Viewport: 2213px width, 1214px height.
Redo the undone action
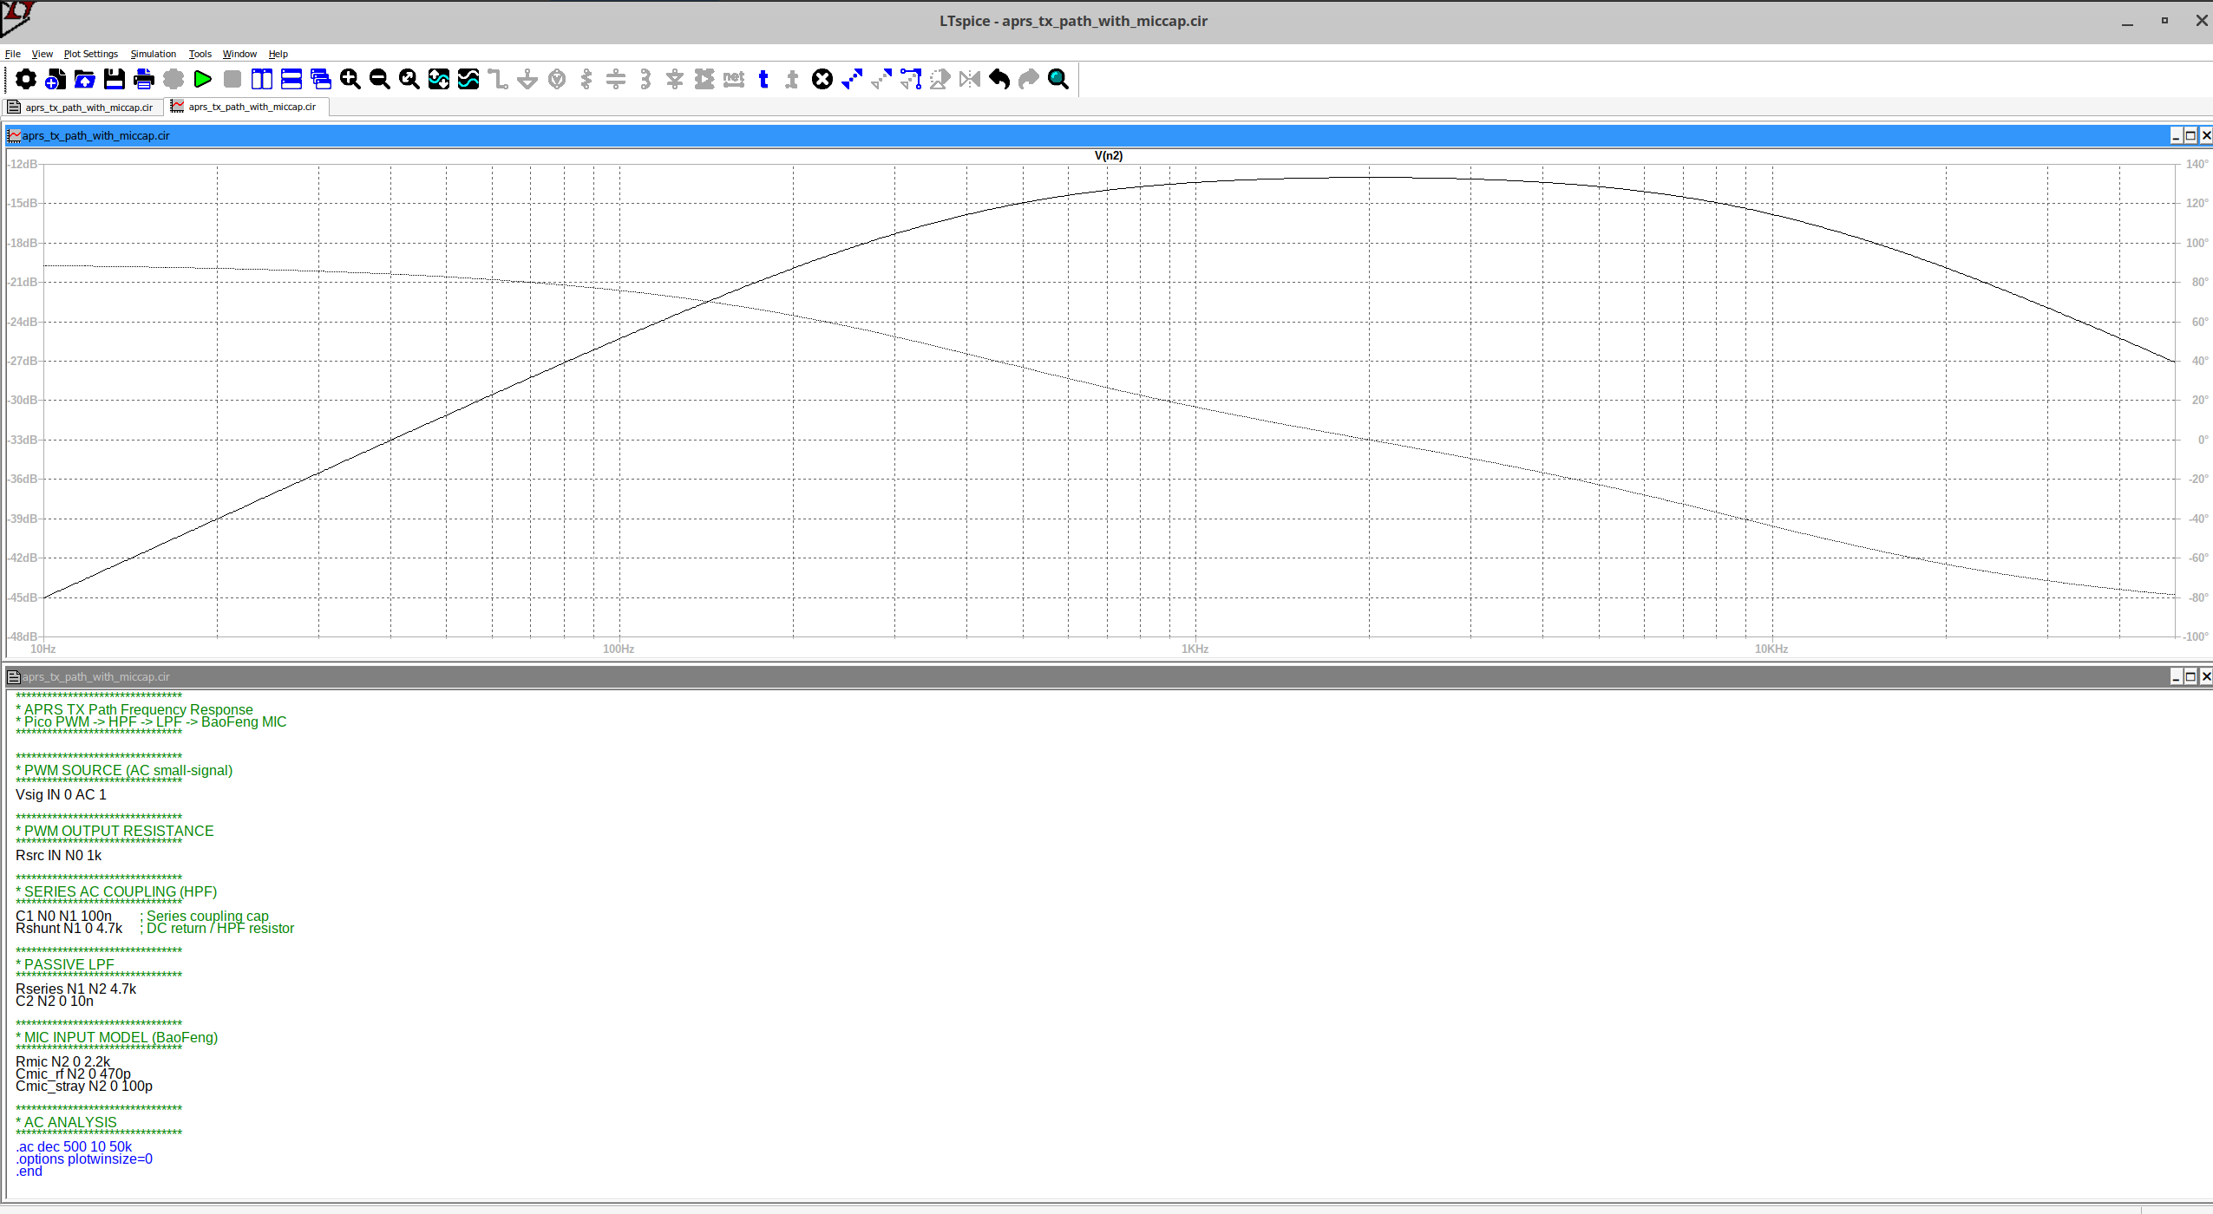(x=1027, y=79)
